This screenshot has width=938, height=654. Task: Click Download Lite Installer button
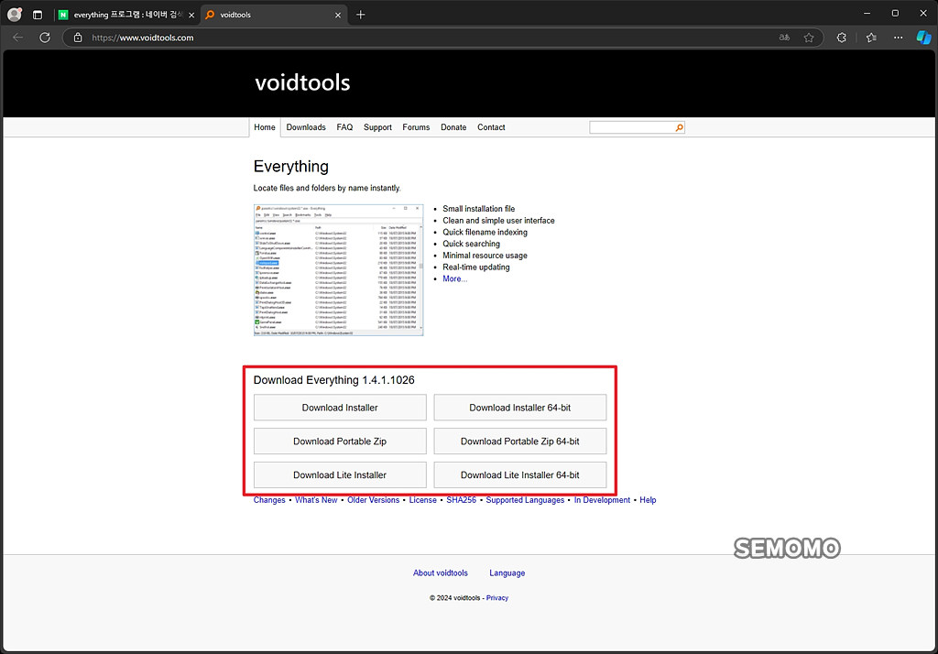[340, 475]
